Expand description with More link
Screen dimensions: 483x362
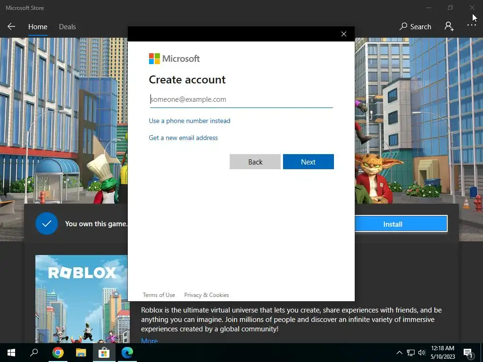point(150,340)
